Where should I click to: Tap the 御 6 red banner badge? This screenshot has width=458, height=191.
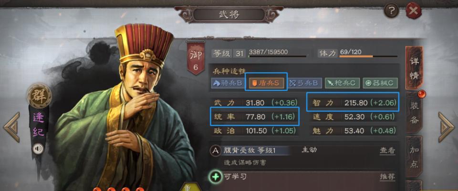196,59
